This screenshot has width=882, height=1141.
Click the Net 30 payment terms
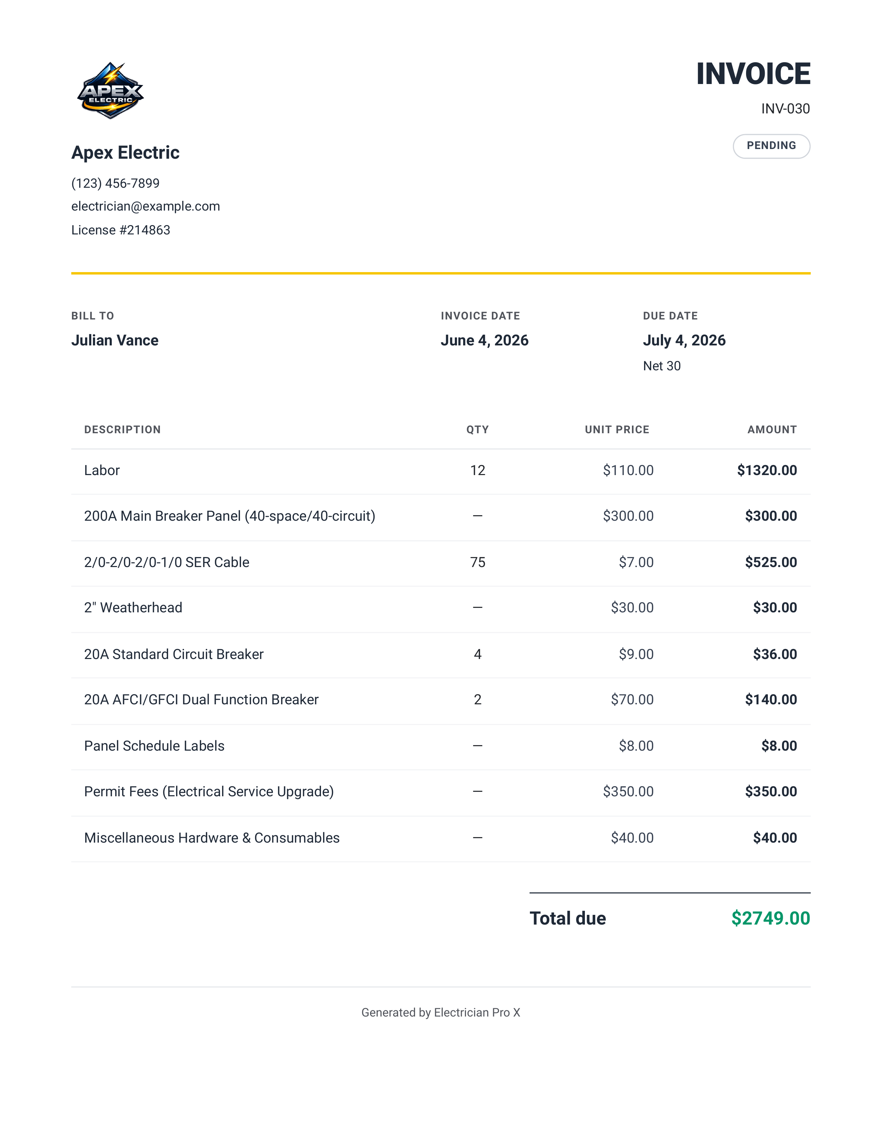[x=661, y=366]
